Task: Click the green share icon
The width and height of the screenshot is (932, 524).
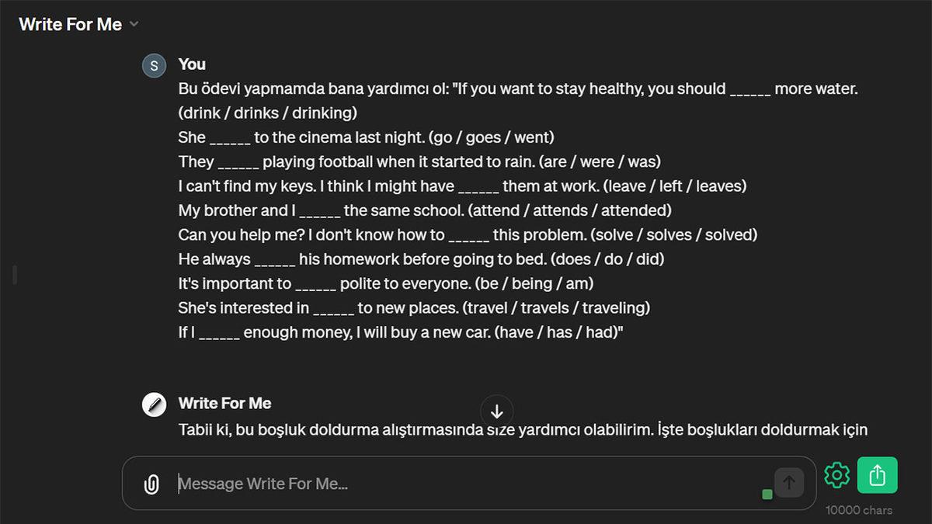Action: tap(877, 475)
